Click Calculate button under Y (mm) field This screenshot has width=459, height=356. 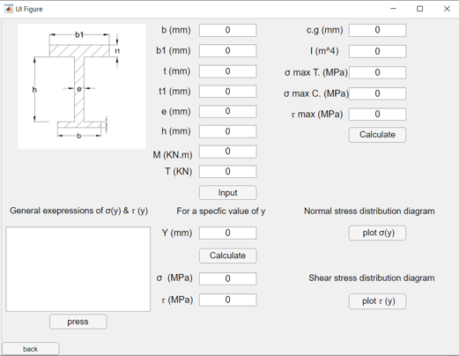pos(228,256)
